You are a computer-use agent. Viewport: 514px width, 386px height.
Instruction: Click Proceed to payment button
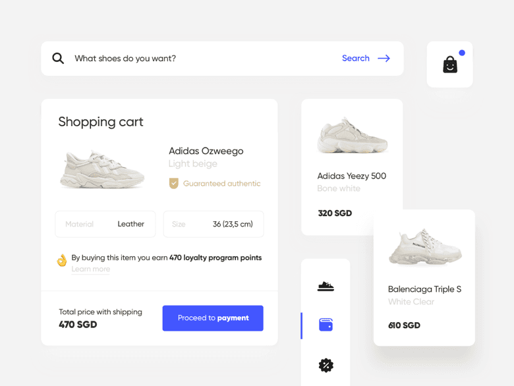[213, 318]
